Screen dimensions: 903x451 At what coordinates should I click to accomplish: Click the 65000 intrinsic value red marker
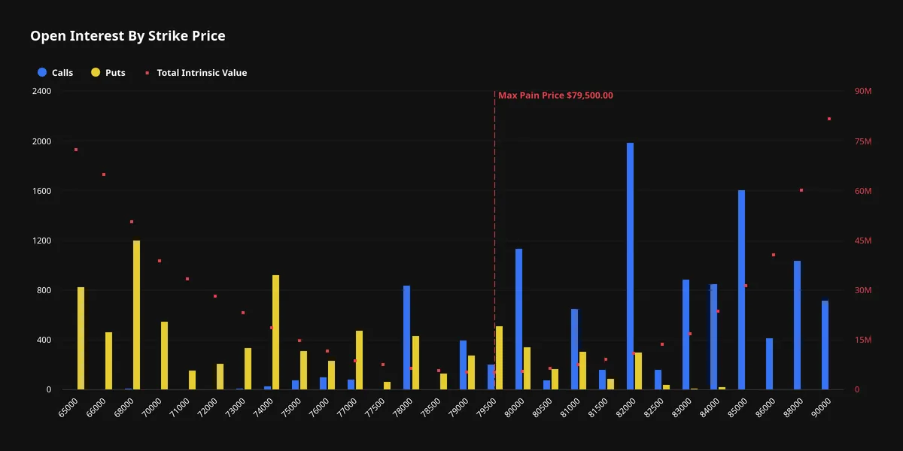coord(76,150)
